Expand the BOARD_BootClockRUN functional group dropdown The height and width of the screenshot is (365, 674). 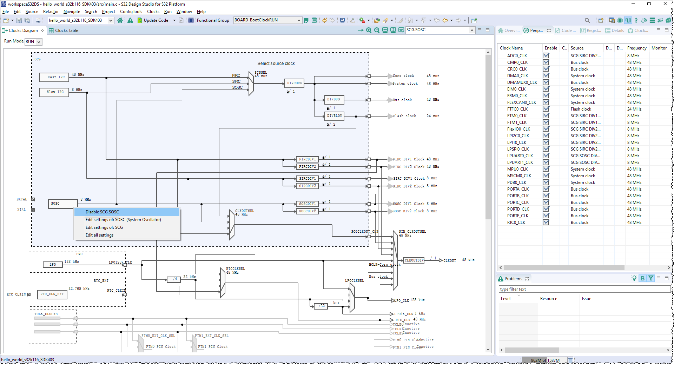point(298,20)
